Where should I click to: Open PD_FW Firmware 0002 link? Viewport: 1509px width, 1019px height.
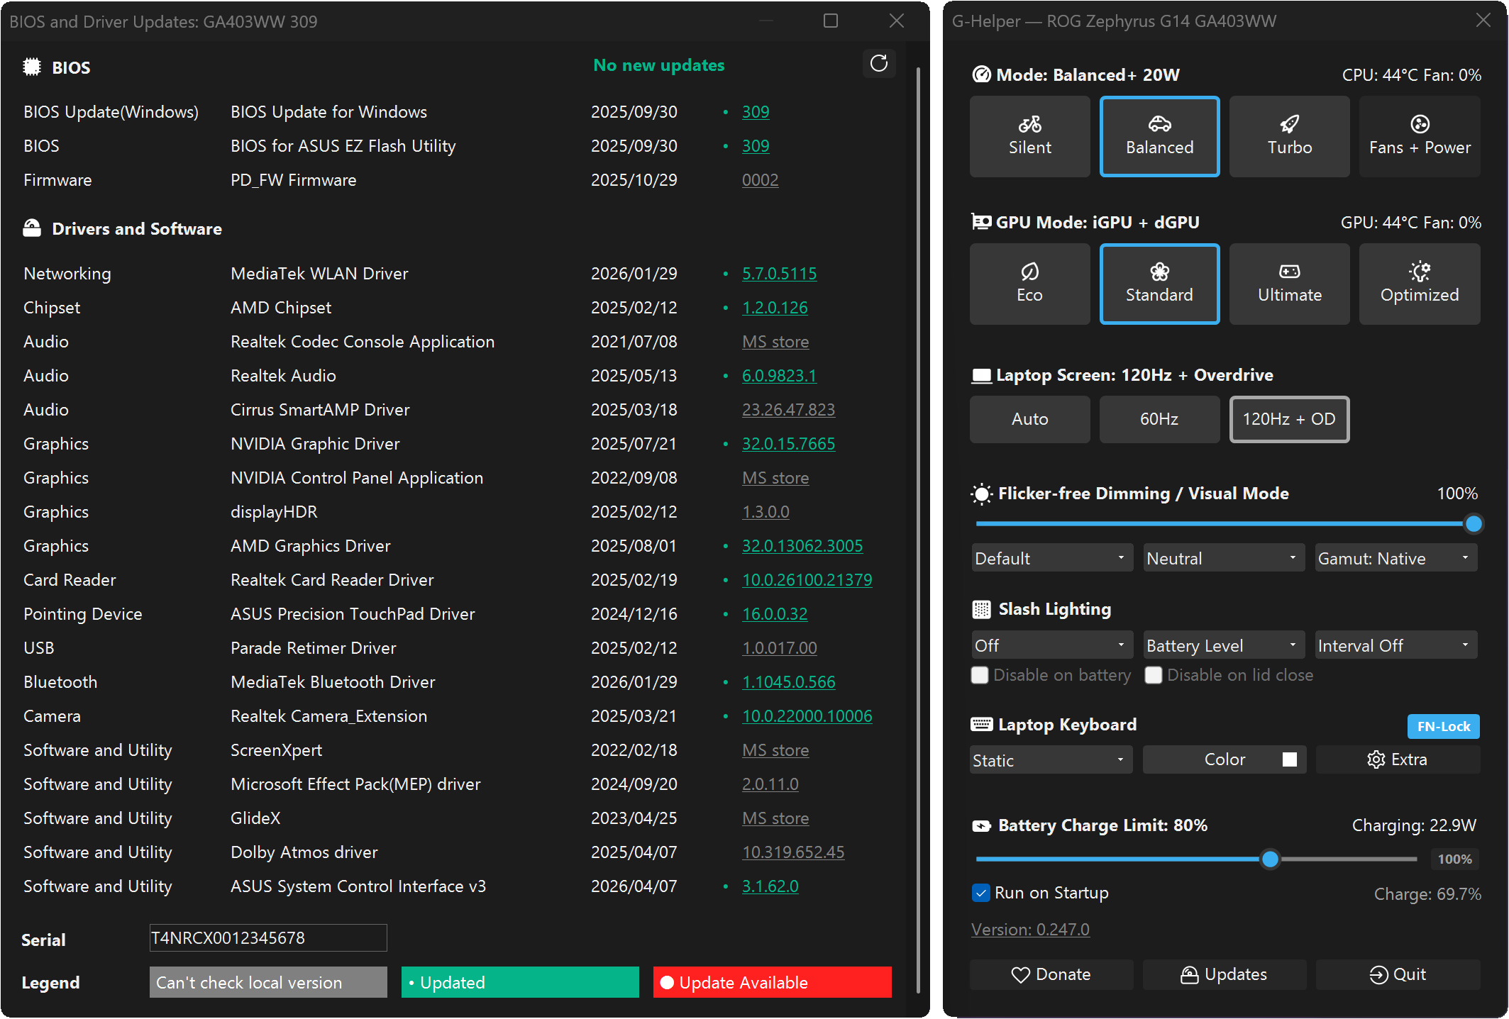pyautogui.click(x=760, y=180)
